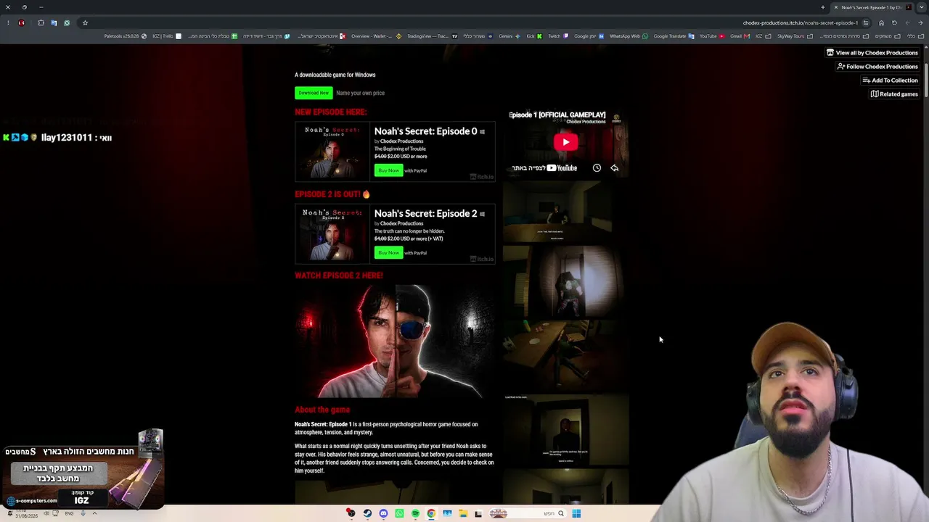929x522 pixels.
Task: Open the Gemini bookmark
Action: click(x=509, y=36)
